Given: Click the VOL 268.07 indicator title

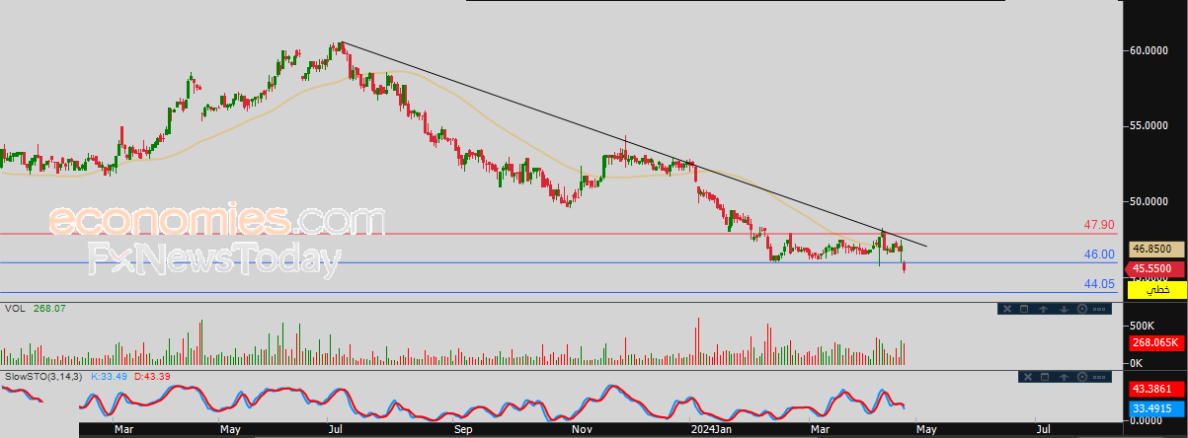Looking at the screenshot, I should point(35,308).
